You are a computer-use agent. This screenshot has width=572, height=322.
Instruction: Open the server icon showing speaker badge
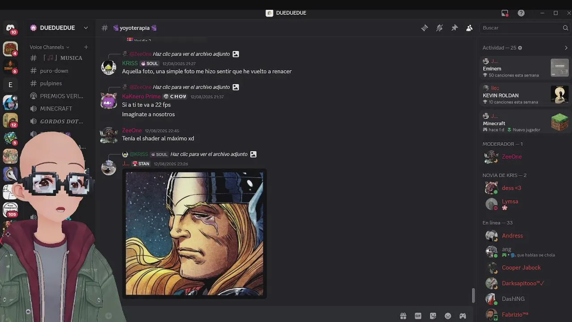[x=10, y=102]
